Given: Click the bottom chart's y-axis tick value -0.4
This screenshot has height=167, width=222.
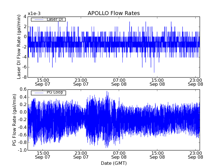Looking at the screenshot, I should (22, 127).
